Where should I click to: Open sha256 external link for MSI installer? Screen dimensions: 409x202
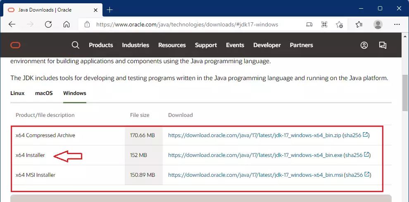(367, 174)
